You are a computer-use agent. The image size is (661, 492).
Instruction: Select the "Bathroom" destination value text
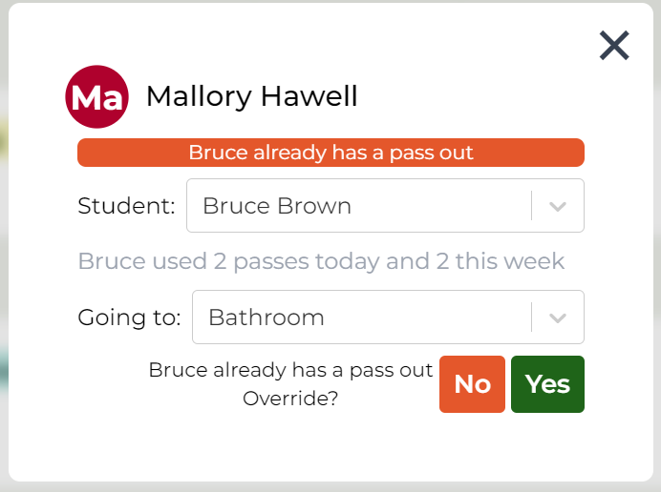click(x=267, y=318)
